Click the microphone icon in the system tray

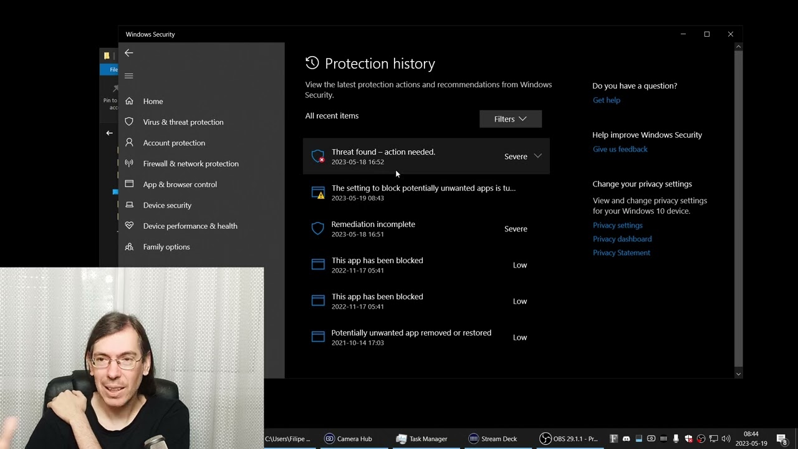coord(676,438)
